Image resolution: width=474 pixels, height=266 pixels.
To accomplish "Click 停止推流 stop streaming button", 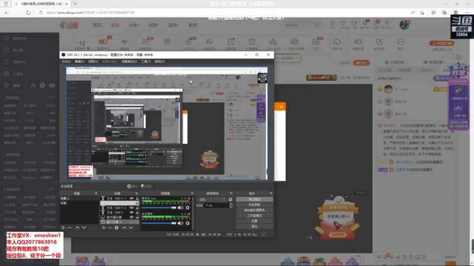I will click(x=254, y=199).
